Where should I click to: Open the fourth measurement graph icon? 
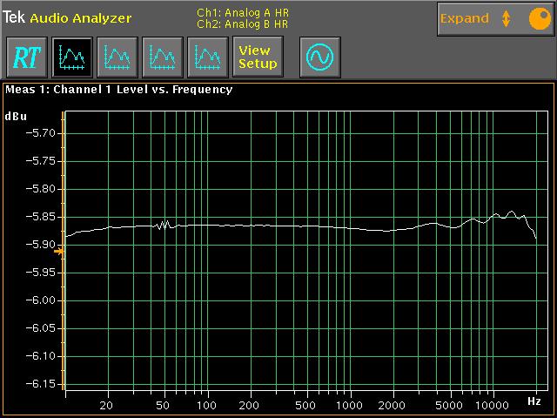[206, 57]
